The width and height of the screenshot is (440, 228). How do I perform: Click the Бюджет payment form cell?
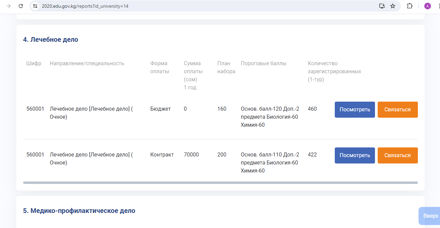(161, 109)
